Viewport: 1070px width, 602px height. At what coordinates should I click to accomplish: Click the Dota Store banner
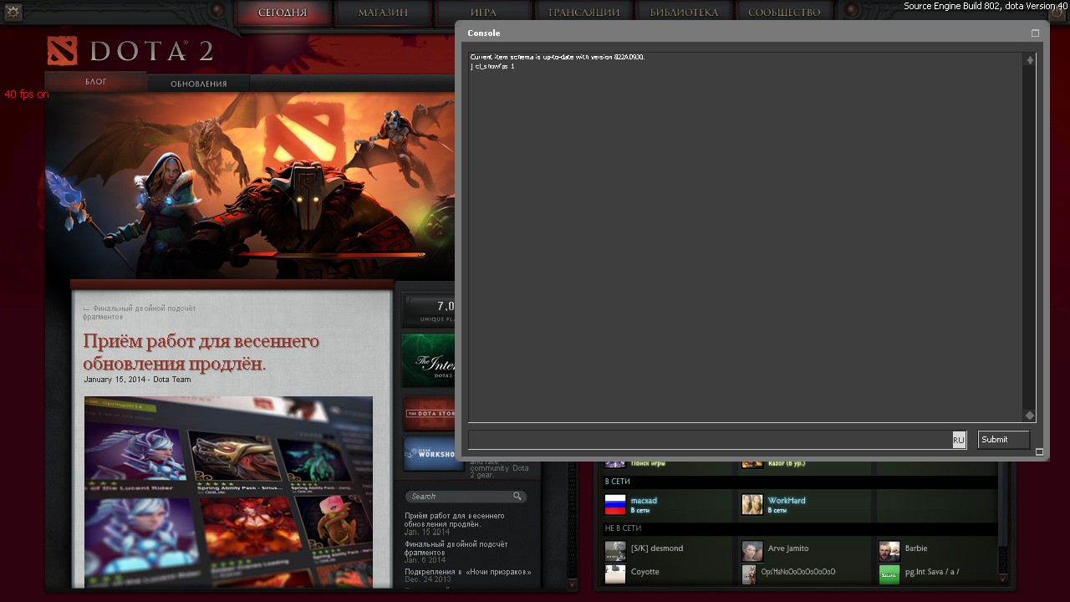click(x=428, y=413)
